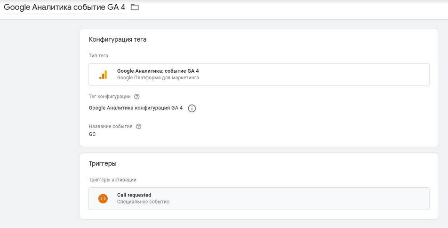Click the Название события label
Viewport: 448px width, 228px height.
click(111, 126)
